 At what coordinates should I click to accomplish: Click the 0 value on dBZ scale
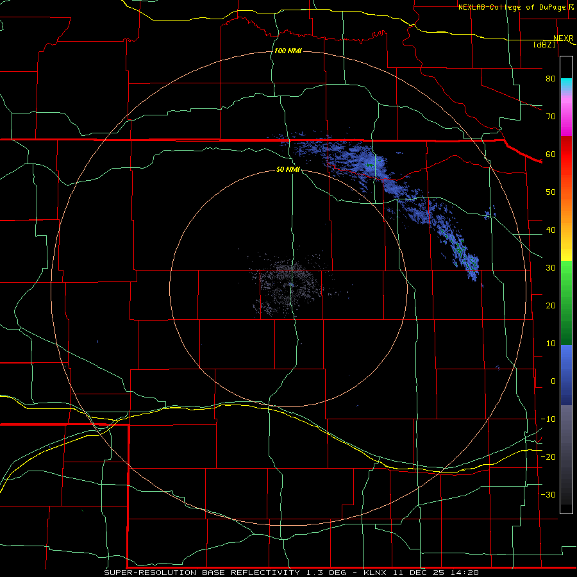[553, 381]
